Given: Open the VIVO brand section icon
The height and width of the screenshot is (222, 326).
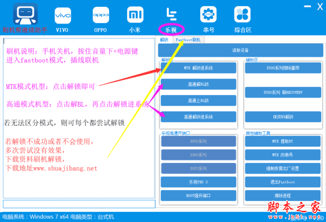Looking at the screenshot, I should pos(62,15).
